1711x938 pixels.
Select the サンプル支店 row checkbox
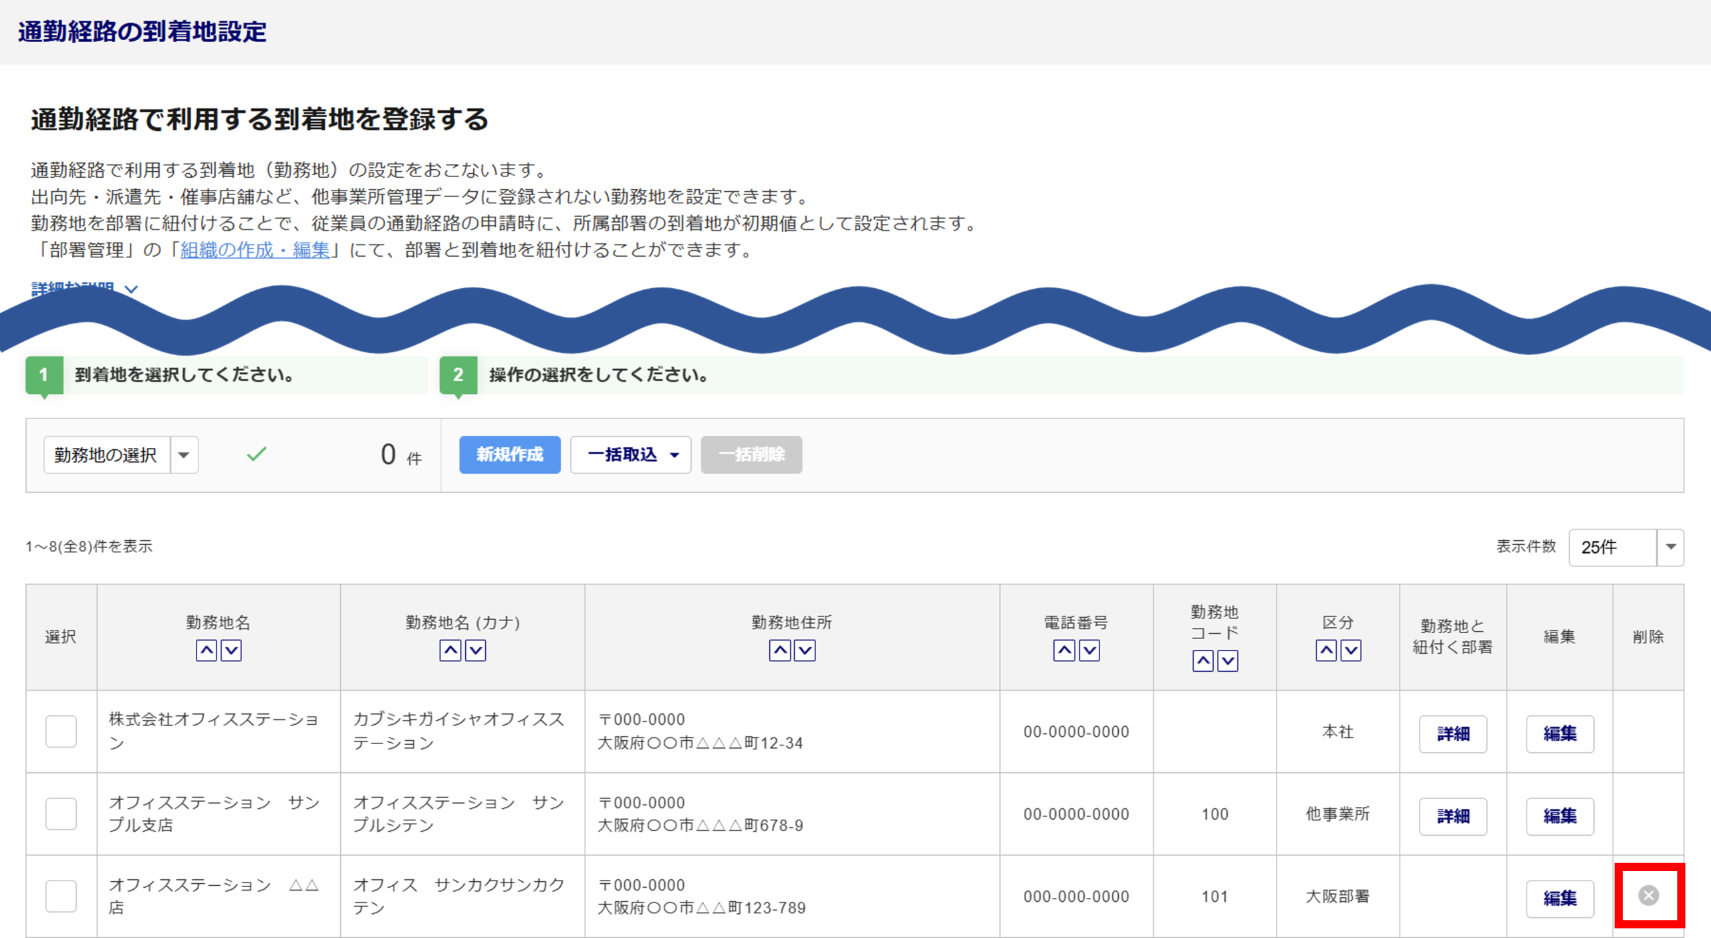click(61, 813)
